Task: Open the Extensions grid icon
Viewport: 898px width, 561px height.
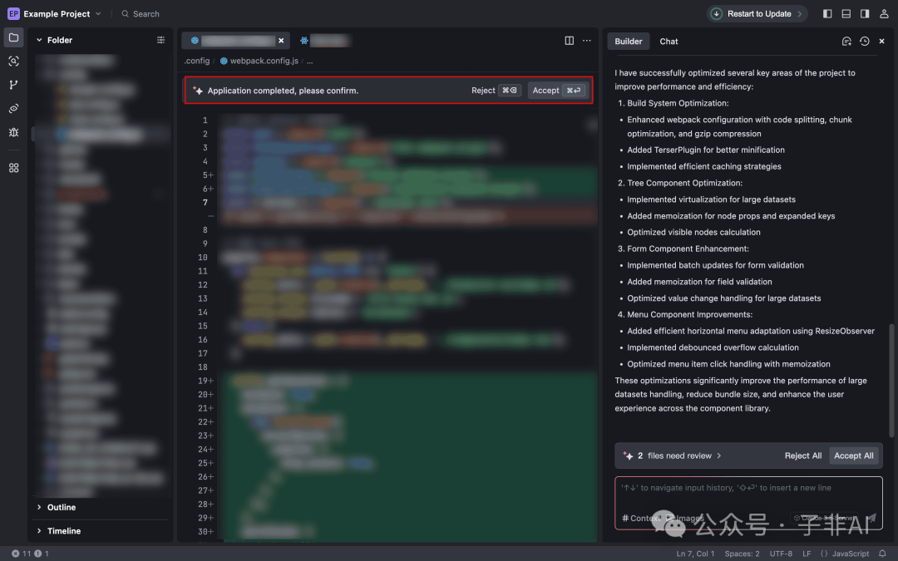Action: (x=14, y=168)
